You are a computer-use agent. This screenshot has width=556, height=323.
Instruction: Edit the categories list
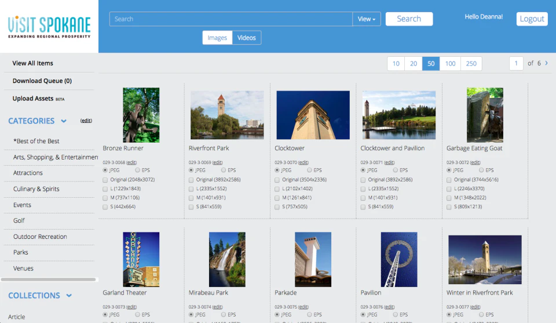coord(86,121)
